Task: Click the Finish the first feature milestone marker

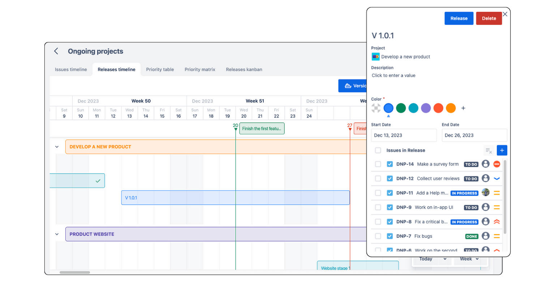Action: click(262, 129)
